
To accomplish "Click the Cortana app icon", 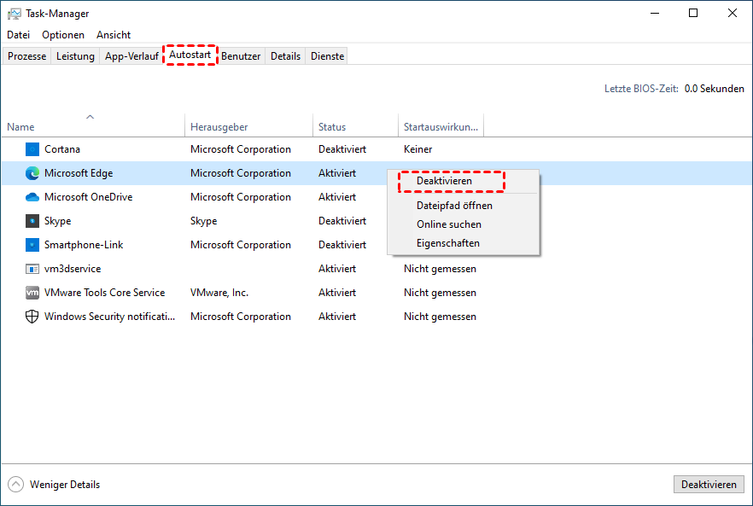I will (x=32, y=149).
